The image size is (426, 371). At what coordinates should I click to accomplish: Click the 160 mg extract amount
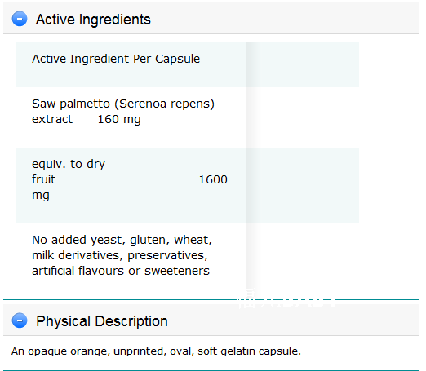tap(119, 119)
